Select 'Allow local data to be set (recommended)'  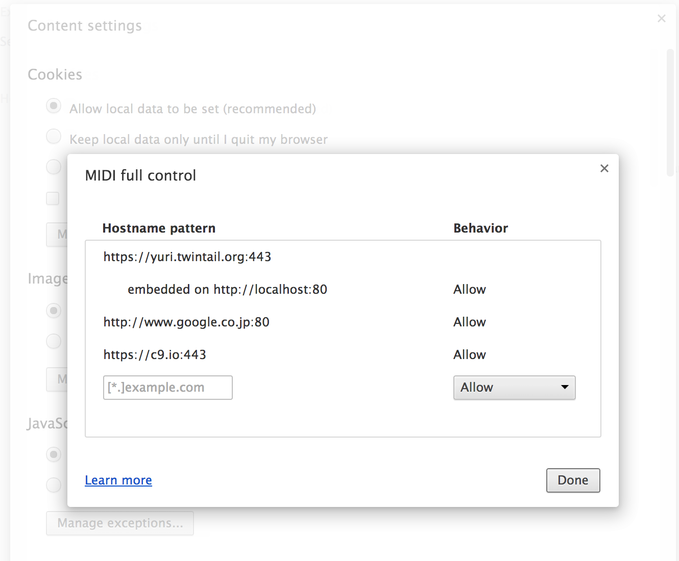tap(54, 106)
